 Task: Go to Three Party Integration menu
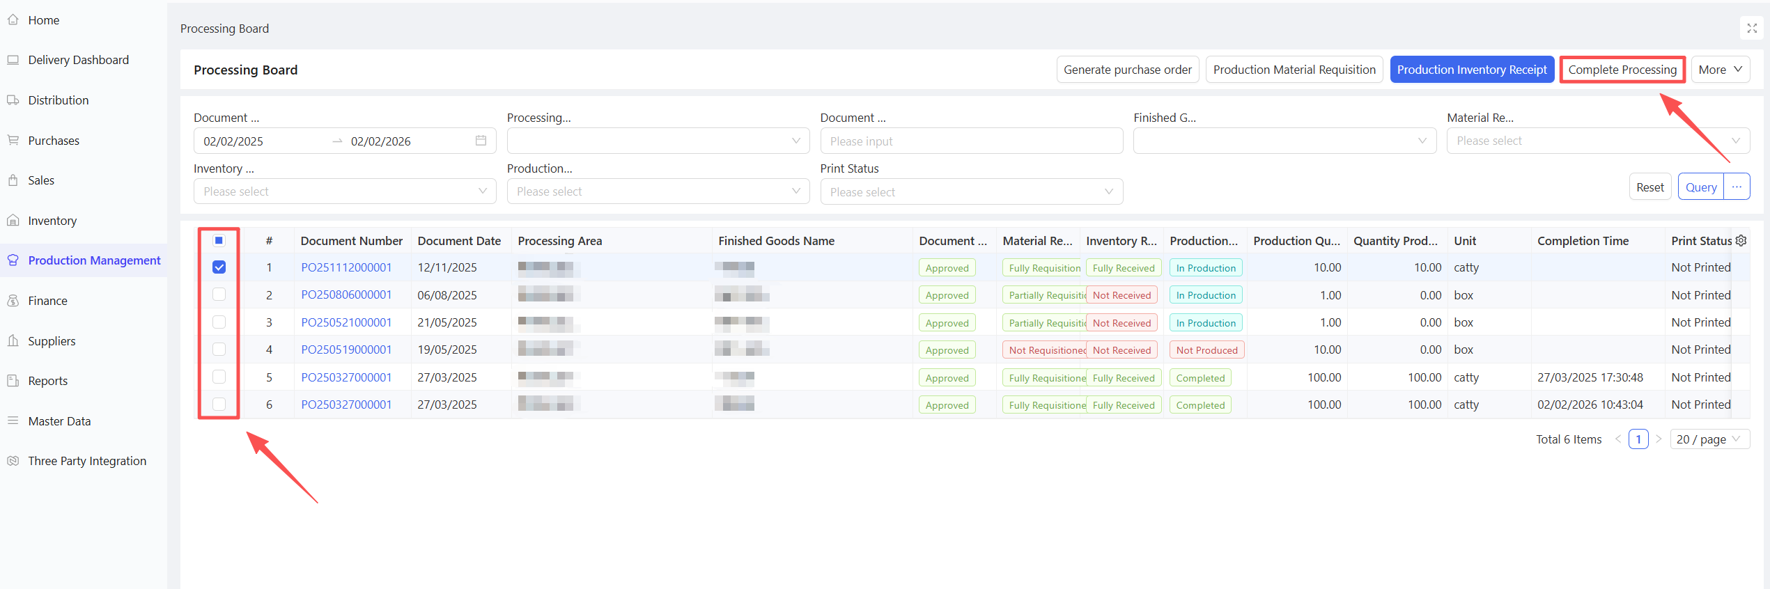point(87,461)
